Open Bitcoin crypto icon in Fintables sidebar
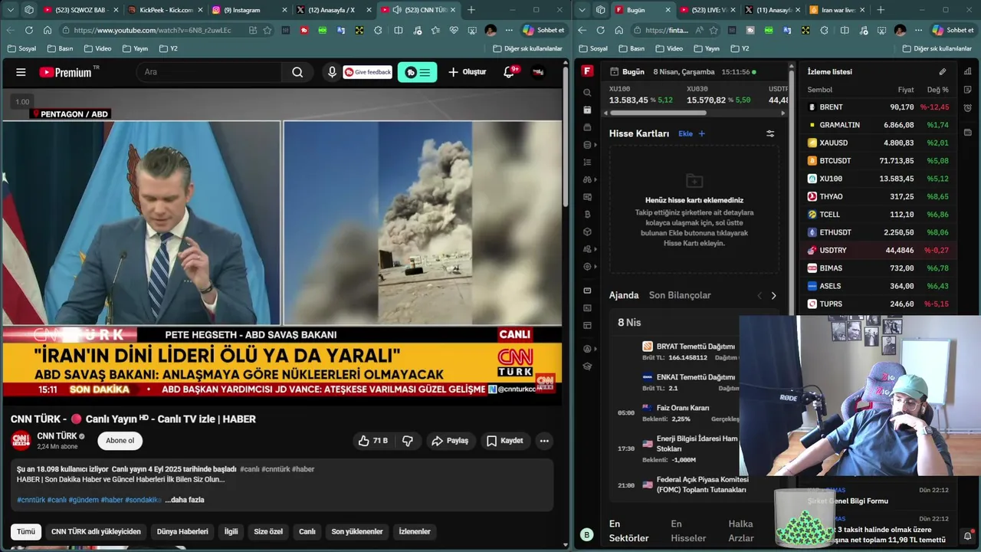Viewport: 981px width, 552px height. [x=587, y=214]
